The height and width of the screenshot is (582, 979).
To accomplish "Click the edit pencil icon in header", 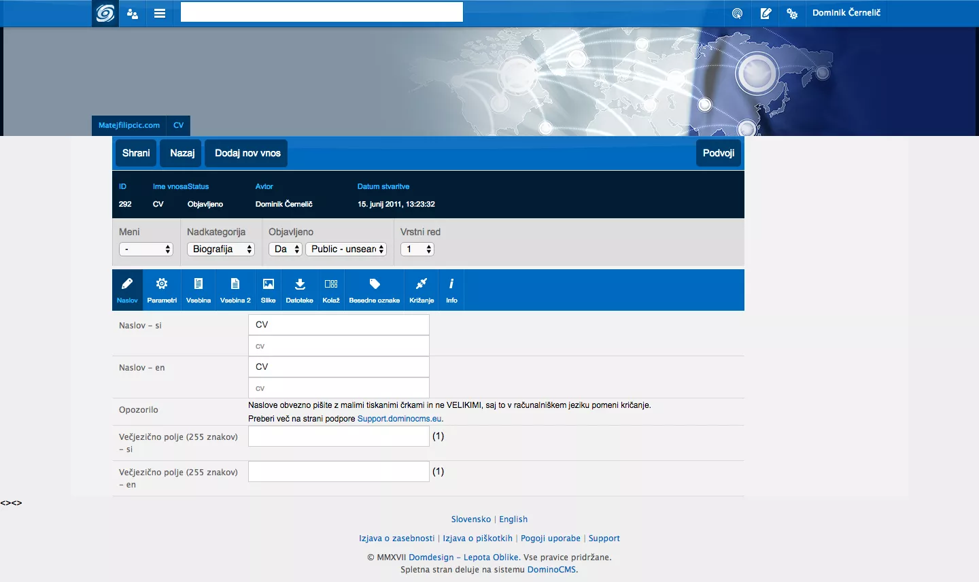I will (766, 13).
